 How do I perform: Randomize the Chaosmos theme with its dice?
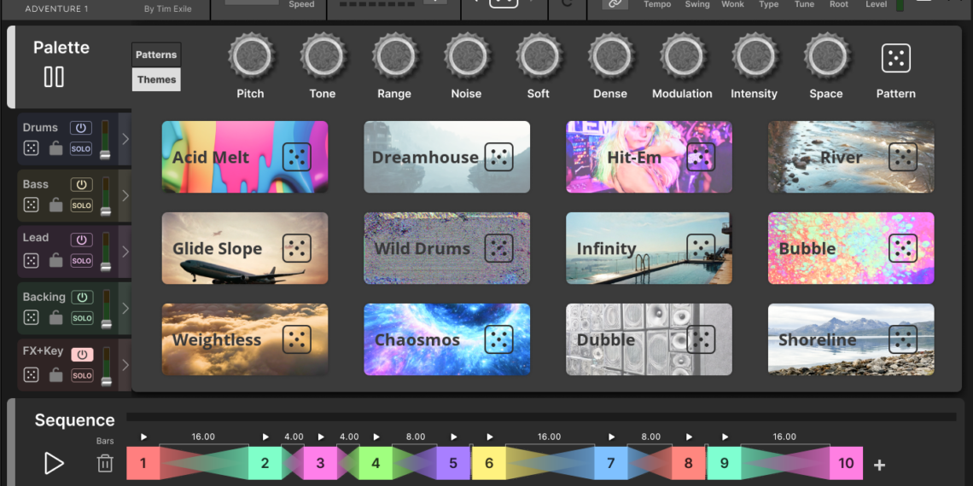pyautogui.click(x=498, y=339)
